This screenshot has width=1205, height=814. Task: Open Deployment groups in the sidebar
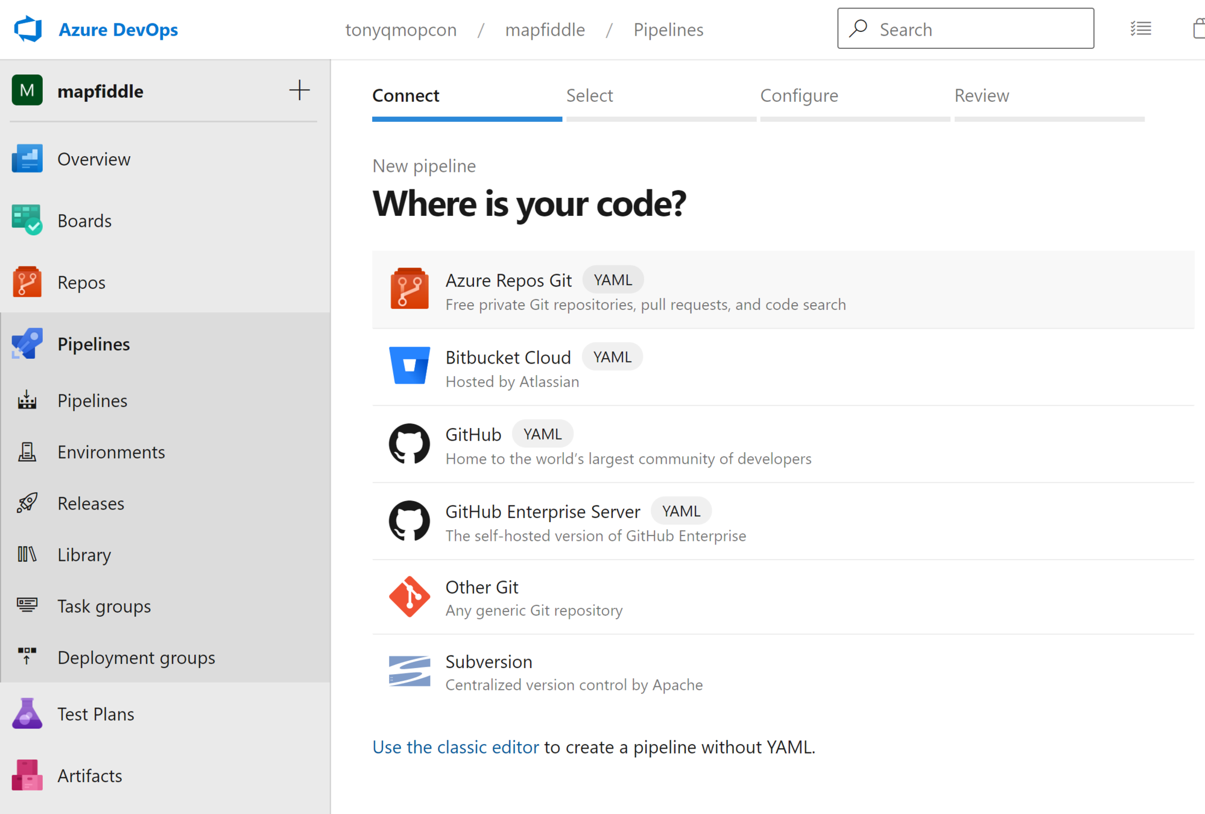point(136,657)
